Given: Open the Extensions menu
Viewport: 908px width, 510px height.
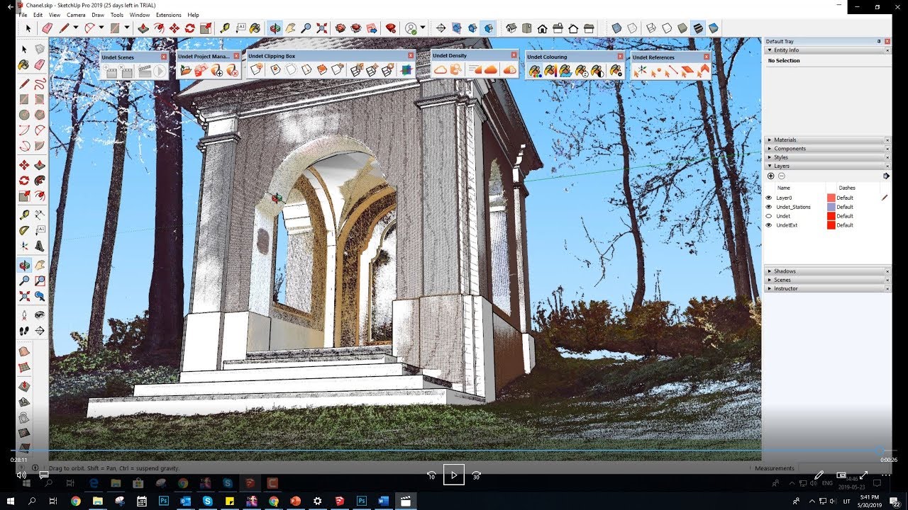Looking at the screenshot, I should point(169,15).
